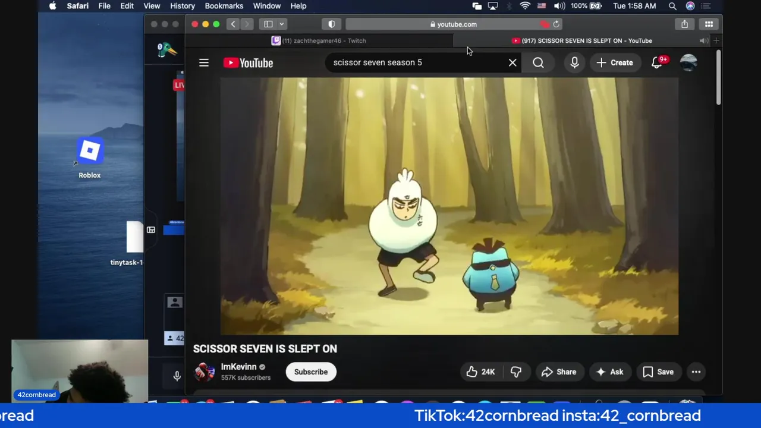Open the Safari privacy shield icon
Viewport: 761px width, 428px height.
click(x=332, y=24)
